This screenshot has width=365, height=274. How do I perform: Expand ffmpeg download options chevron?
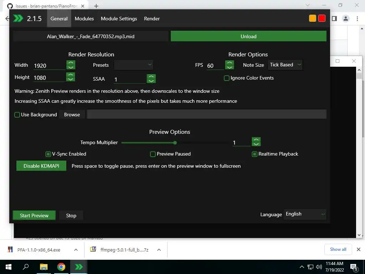(159, 250)
